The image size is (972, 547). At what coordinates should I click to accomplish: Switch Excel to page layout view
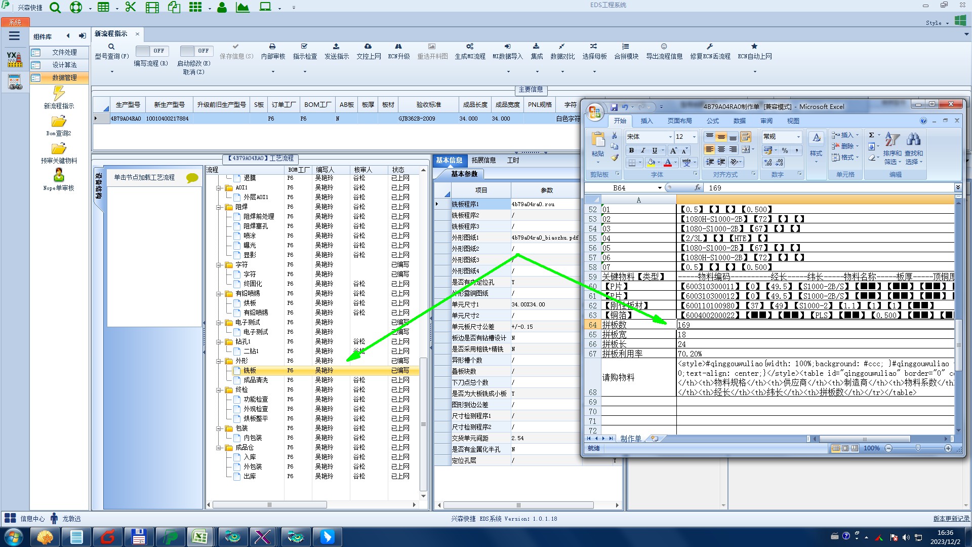click(x=845, y=448)
